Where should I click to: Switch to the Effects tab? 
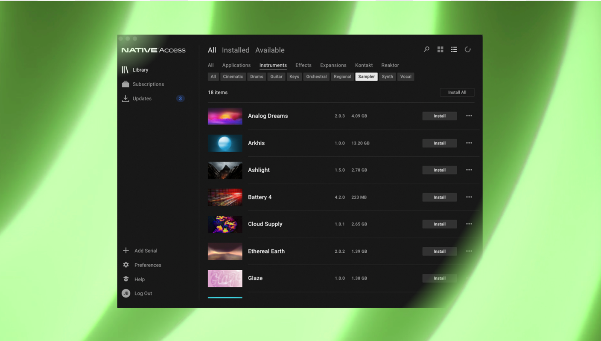tap(303, 65)
